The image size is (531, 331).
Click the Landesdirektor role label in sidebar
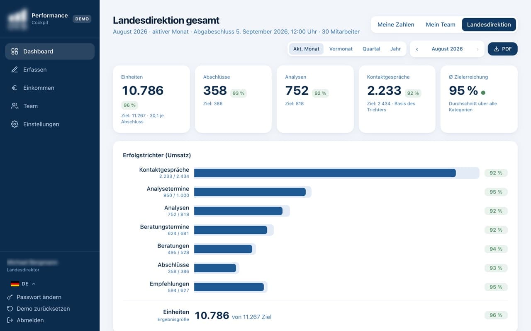pos(23,270)
